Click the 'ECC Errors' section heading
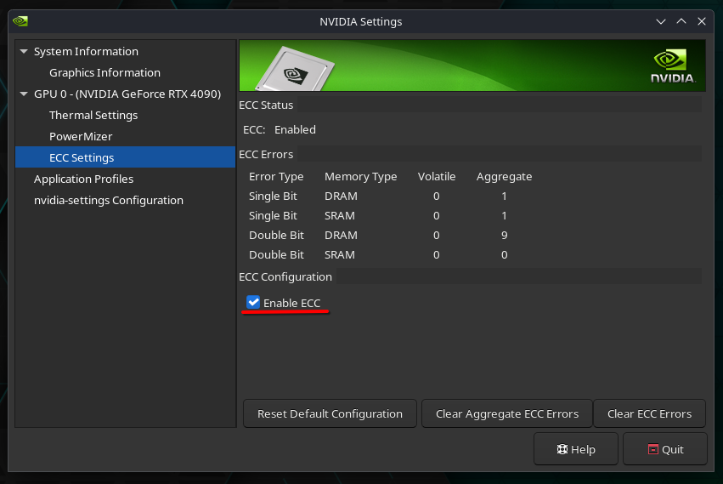The width and height of the screenshot is (723, 484). coord(266,154)
